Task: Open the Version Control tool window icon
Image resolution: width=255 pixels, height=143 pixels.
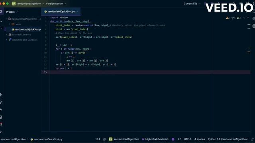Action: [x=1, y=132]
